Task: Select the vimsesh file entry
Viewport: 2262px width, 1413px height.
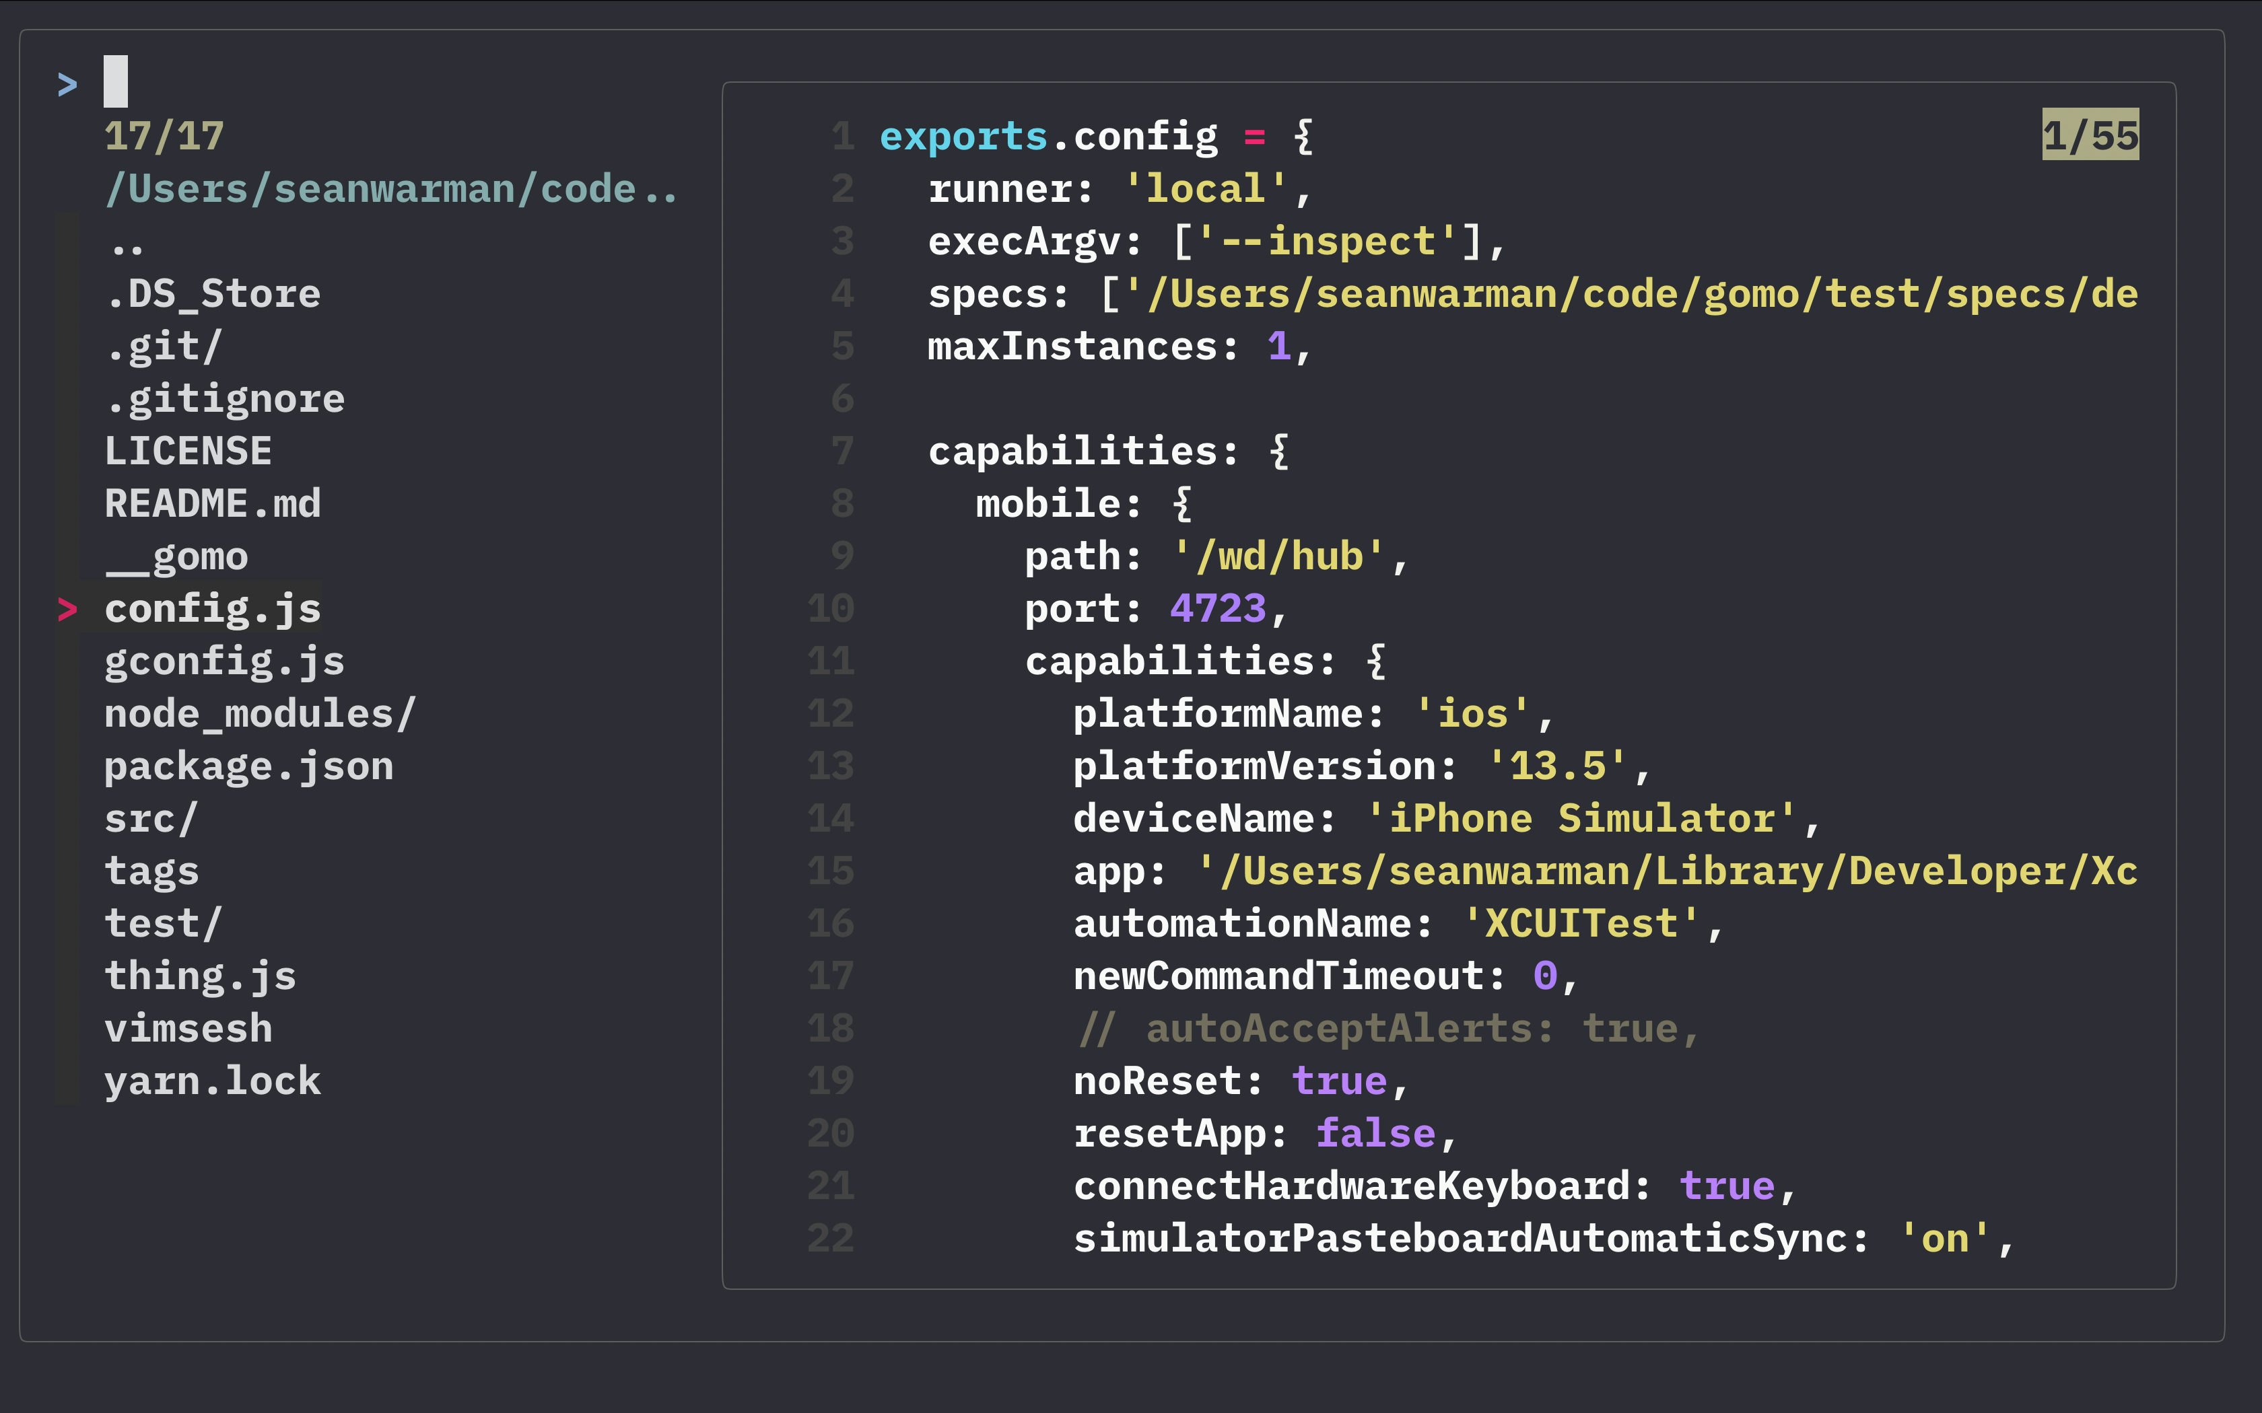Action: [x=188, y=1029]
